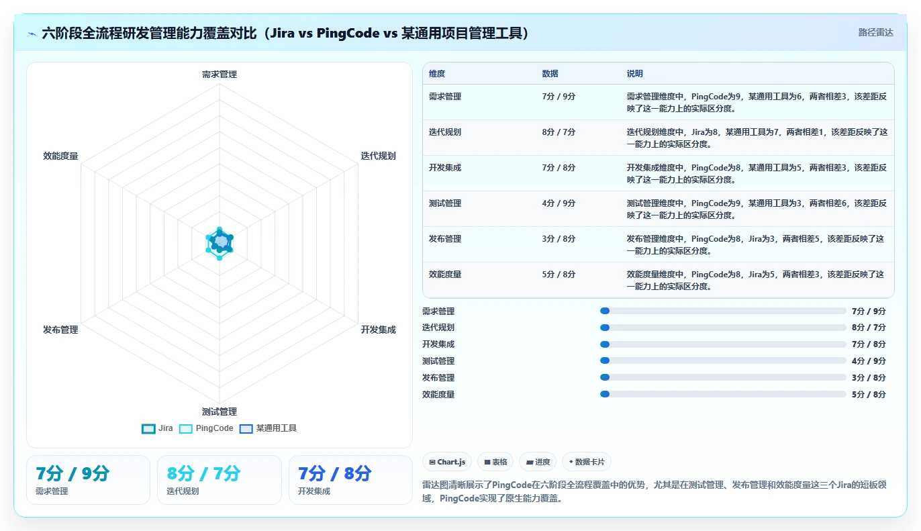
Task: Click the 效能度量 progress bar
Action: point(723,394)
